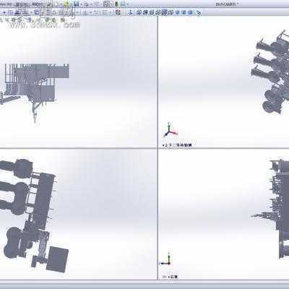Switch to Right standard view
Screen dimensions: 289x289
158,12
